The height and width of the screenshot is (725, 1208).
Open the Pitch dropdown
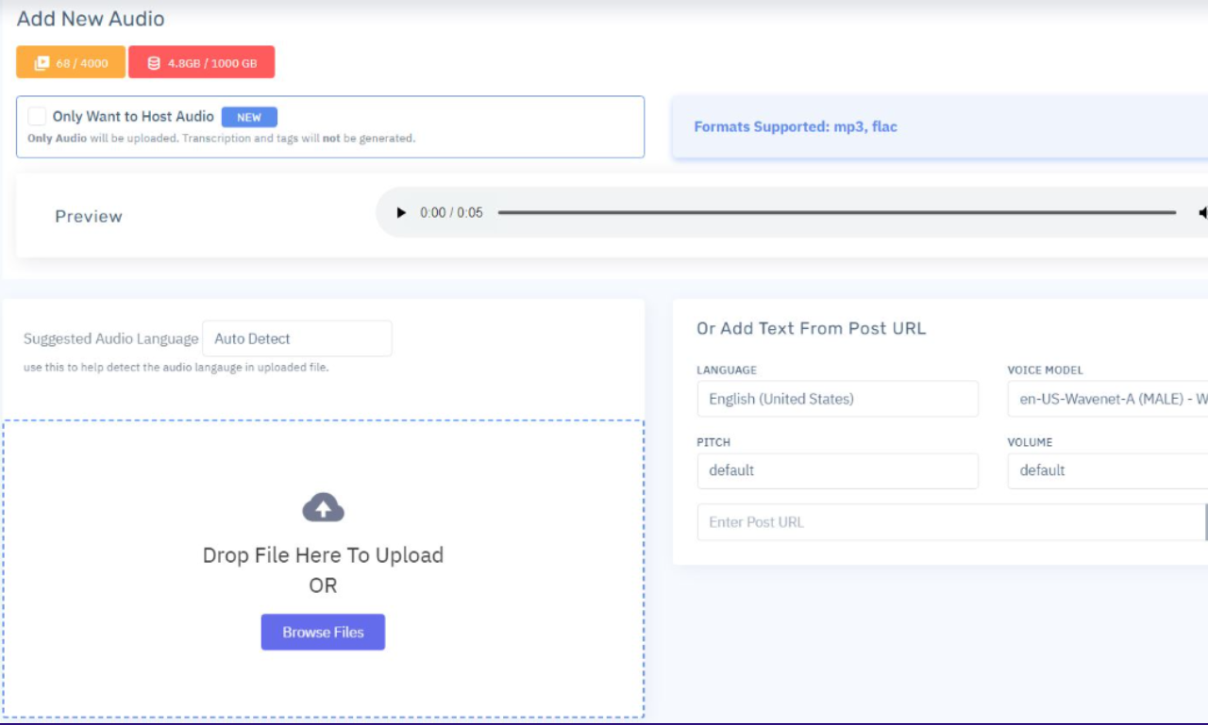point(837,470)
